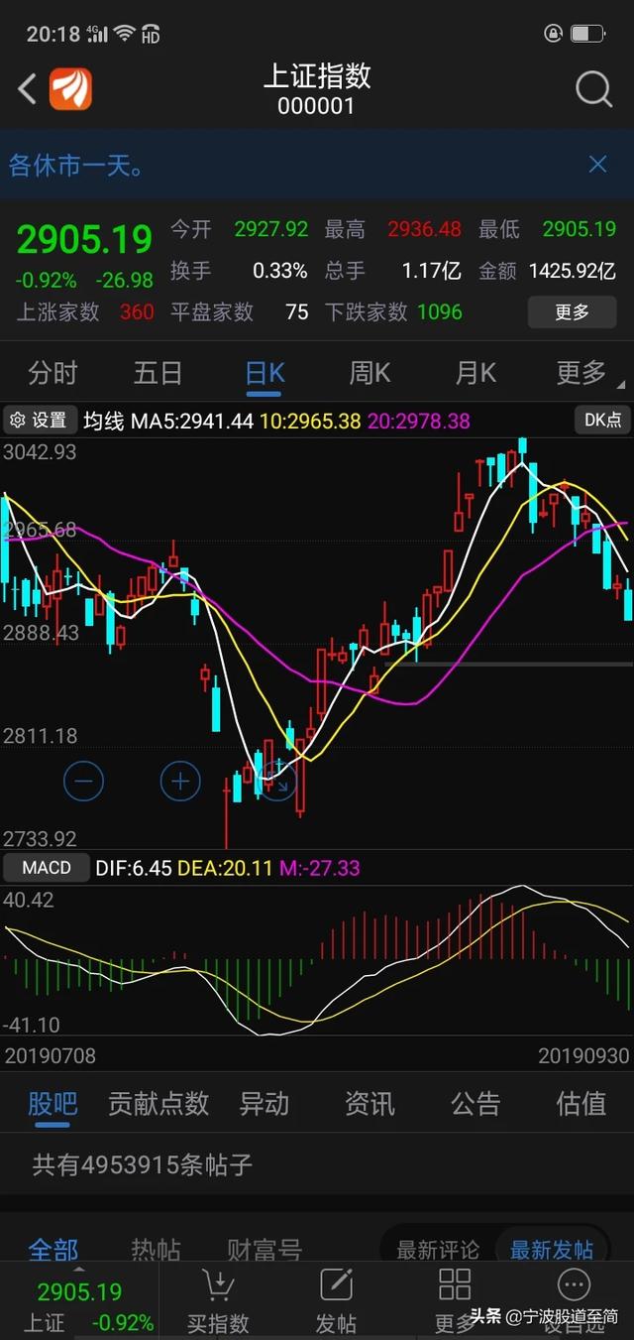
Task: Tap 发帖 compose post icon
Action: [336, 1285]
